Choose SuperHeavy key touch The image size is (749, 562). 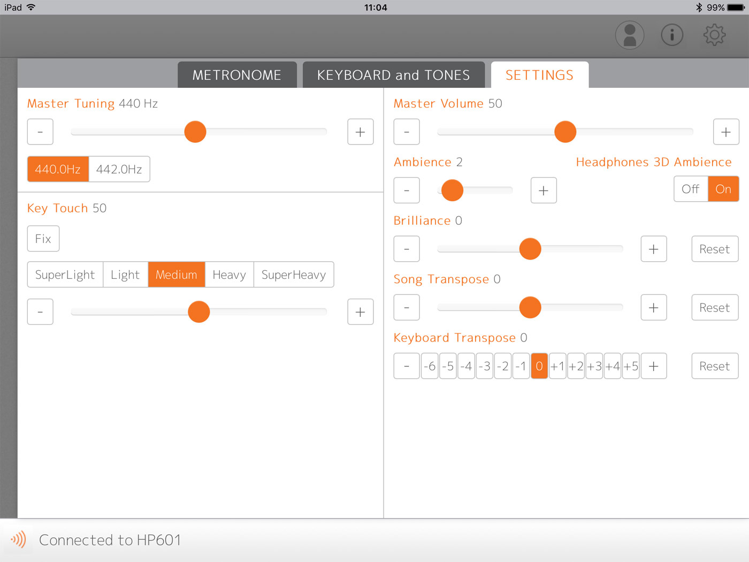pos(294,275)
